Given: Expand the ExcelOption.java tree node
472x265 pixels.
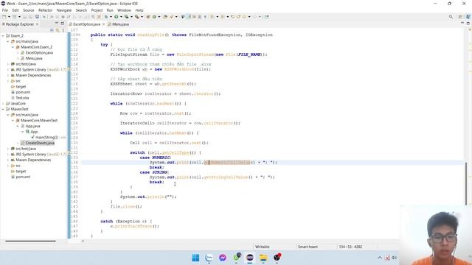Looking at the screenshot, I should [18, 53].
